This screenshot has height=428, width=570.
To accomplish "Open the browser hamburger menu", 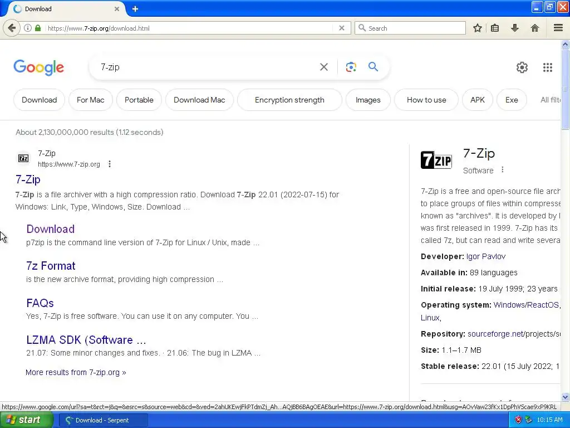I will pos(558,28).
